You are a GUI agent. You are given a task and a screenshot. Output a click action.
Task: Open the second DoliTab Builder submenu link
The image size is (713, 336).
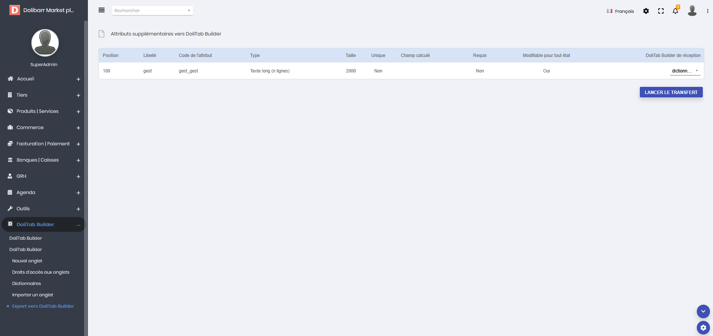26,250
